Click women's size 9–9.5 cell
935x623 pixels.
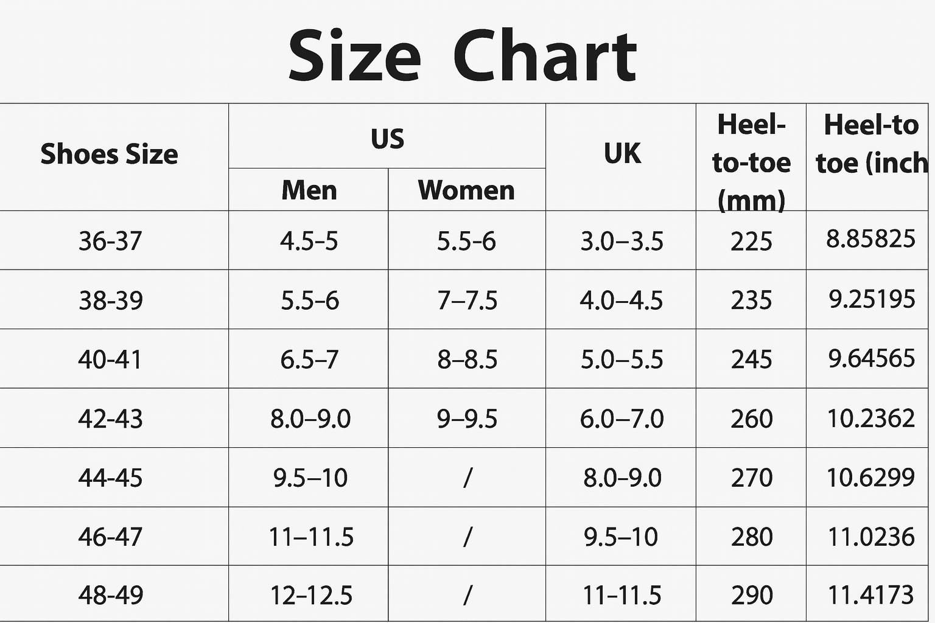point(467,419)
